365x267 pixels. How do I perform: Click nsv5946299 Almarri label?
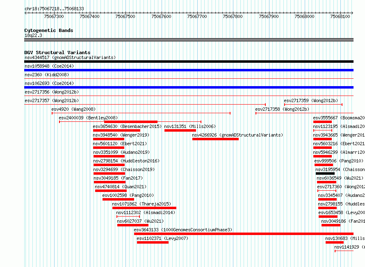pos(339,152)
